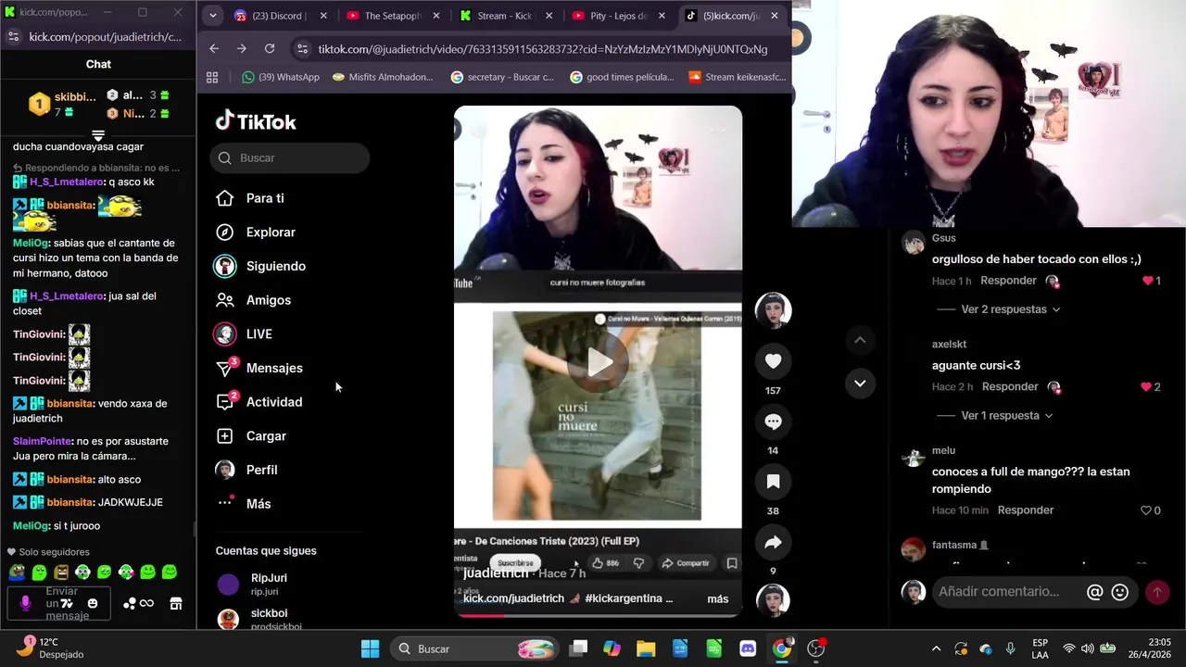
Task: Expand video description with más
Action: (718, 599)
